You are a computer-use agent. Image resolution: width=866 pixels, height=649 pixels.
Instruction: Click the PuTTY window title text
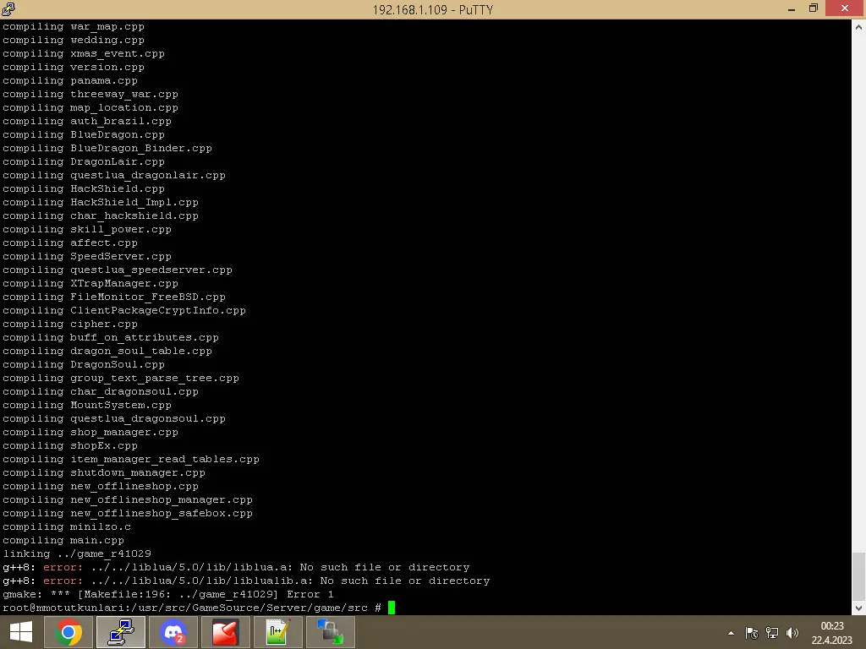pyautogui.click(x=432, y=9)
